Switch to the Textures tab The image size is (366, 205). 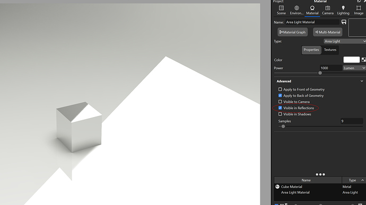coord(330,50)
